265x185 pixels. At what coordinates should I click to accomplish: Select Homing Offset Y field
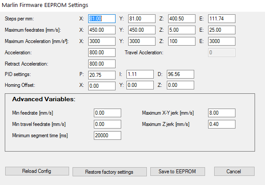(140, 85)
